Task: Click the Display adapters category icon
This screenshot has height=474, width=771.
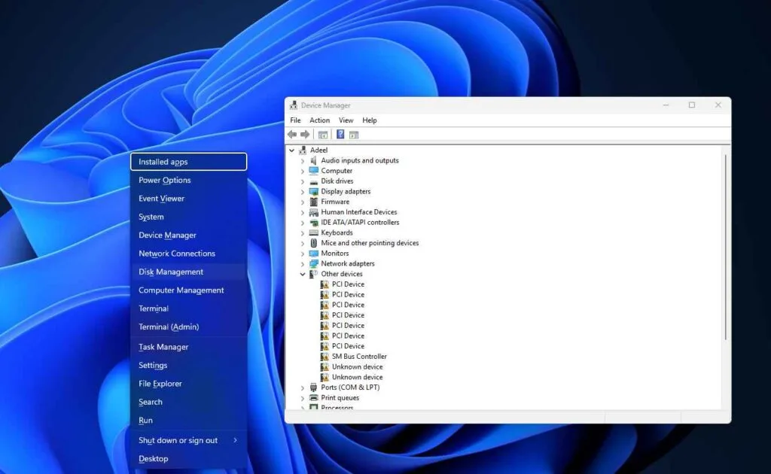Action: point(314,192)
